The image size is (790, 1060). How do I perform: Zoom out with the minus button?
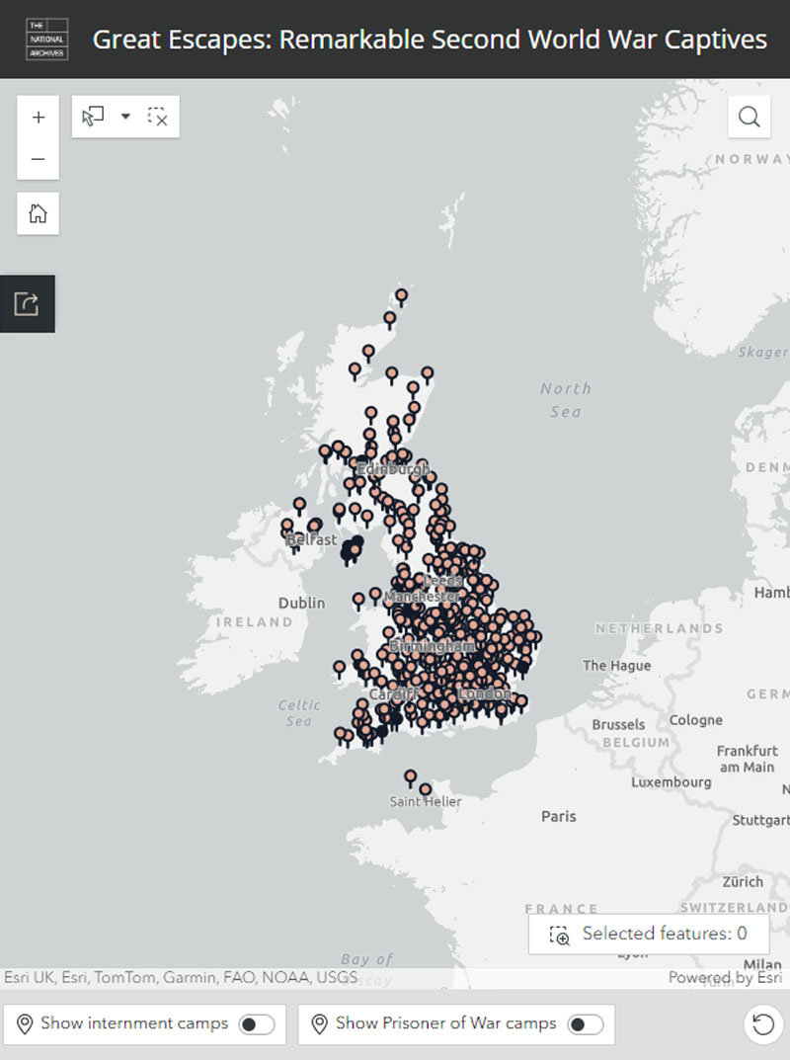pos(38,158)
